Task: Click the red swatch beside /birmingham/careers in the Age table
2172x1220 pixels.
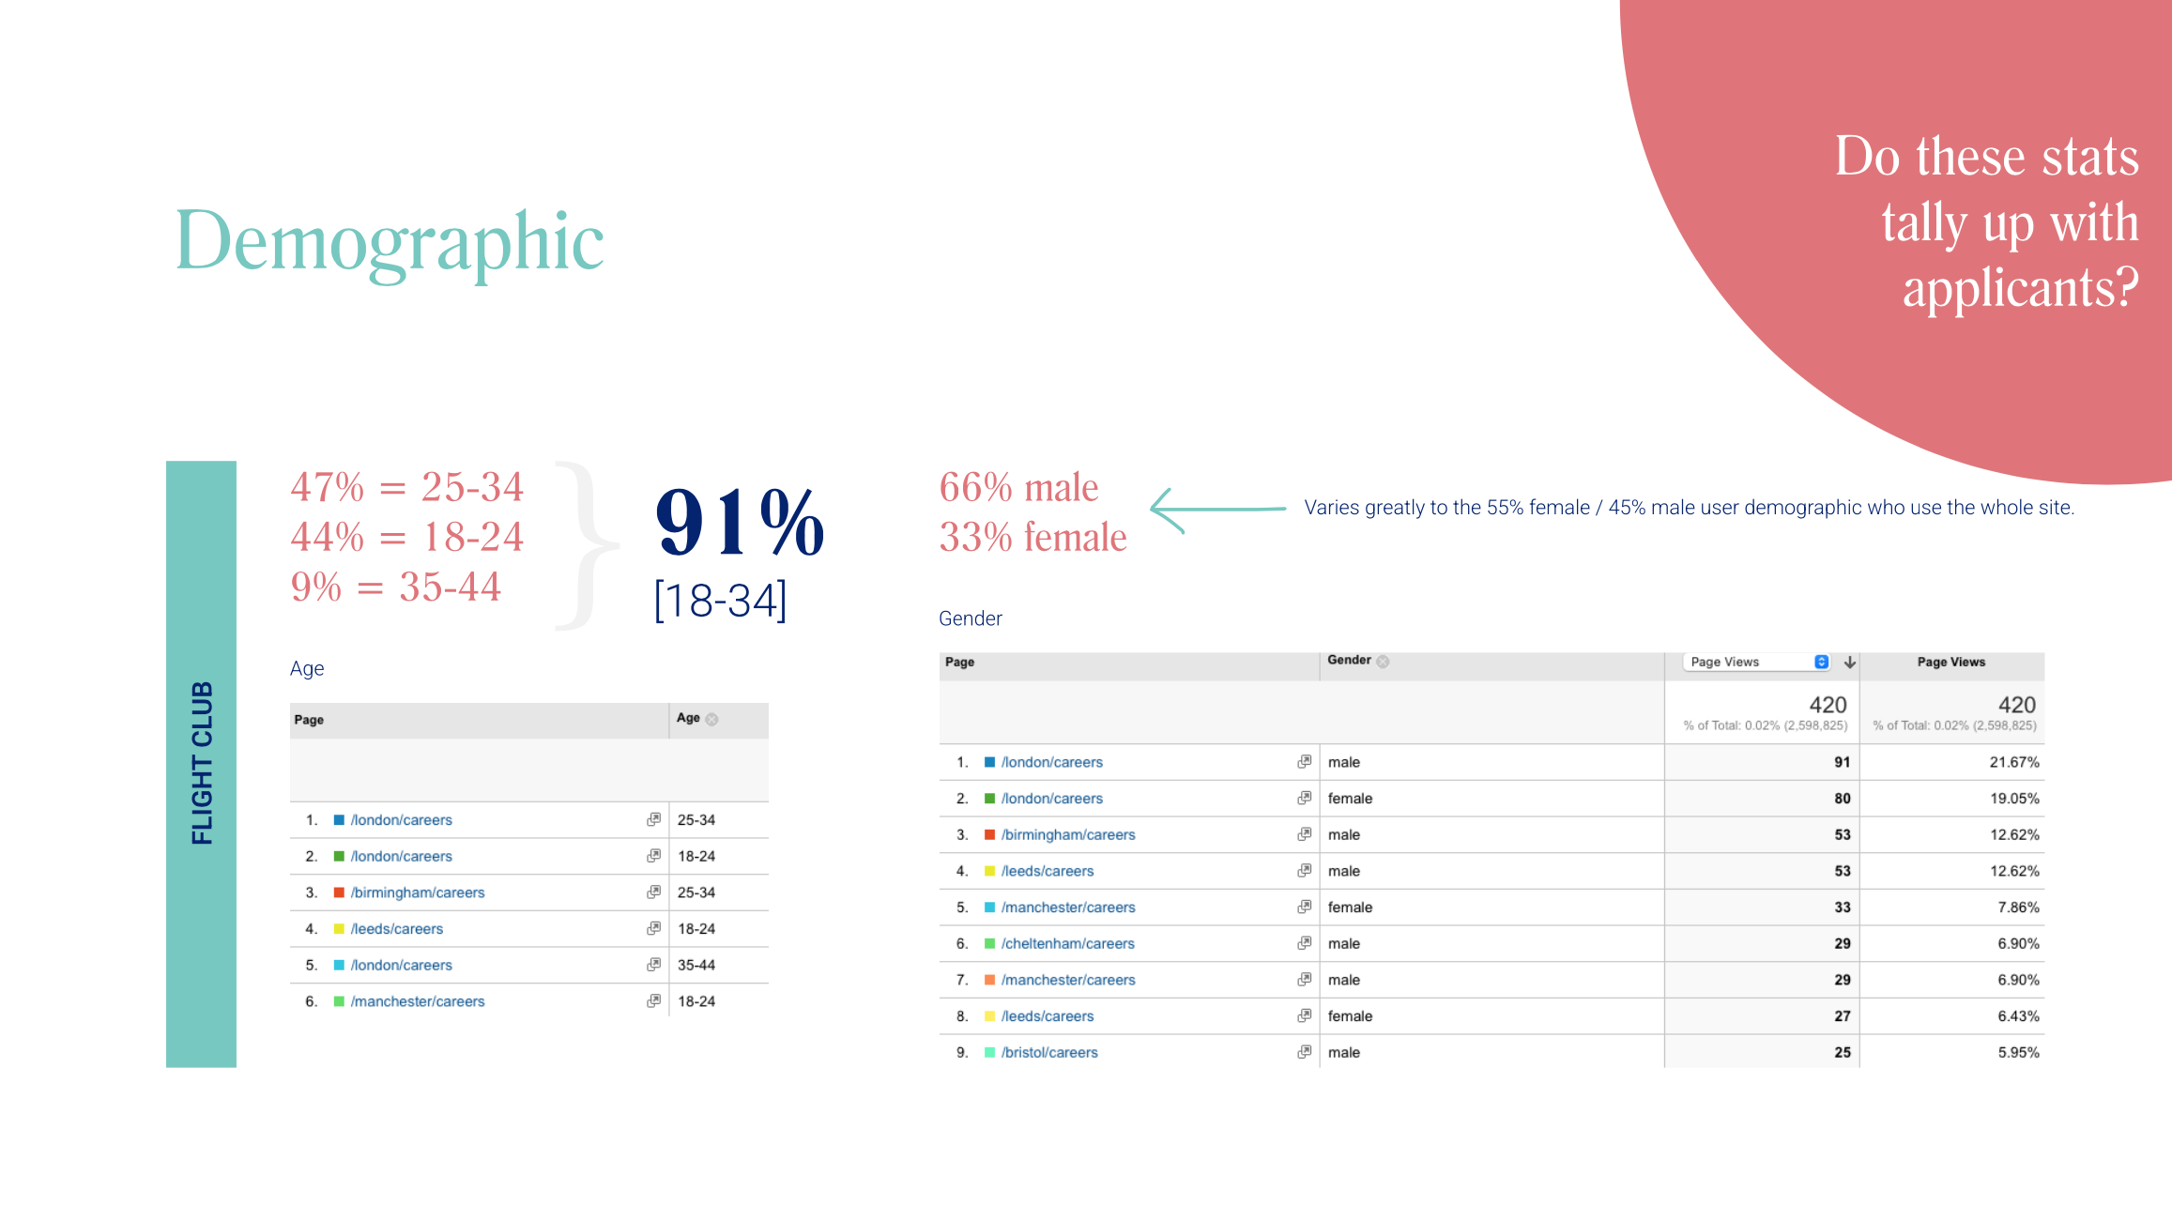Action: (339, 892)
